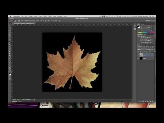Add a layer mask via Layers panel icon
Viewport: 164px width, 123px height.
tap(143, 101)
